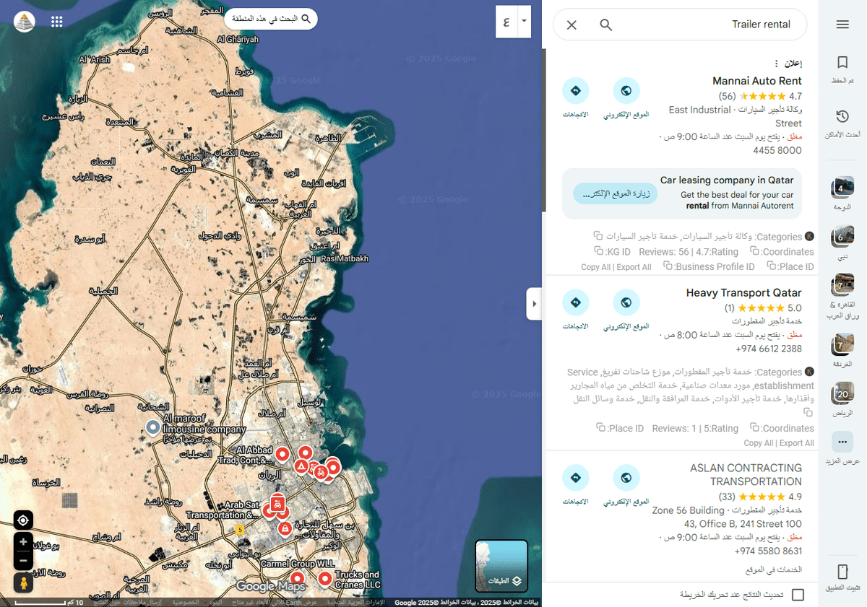This screenshot has width=867, height=607.
Task: Click Al maroof limousine company map pin
Action: point(153,428)
